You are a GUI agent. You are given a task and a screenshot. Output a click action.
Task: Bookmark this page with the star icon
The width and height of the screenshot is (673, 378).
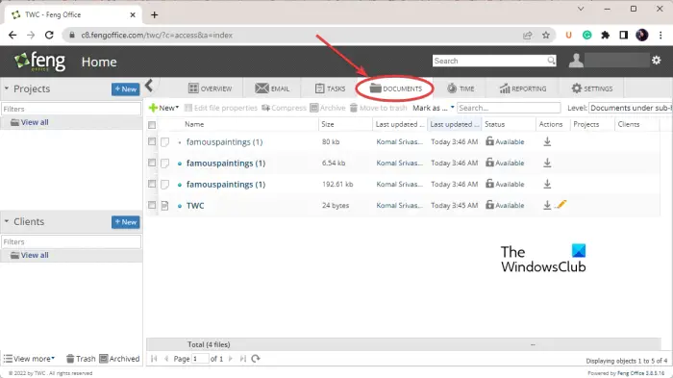(545, 36)
